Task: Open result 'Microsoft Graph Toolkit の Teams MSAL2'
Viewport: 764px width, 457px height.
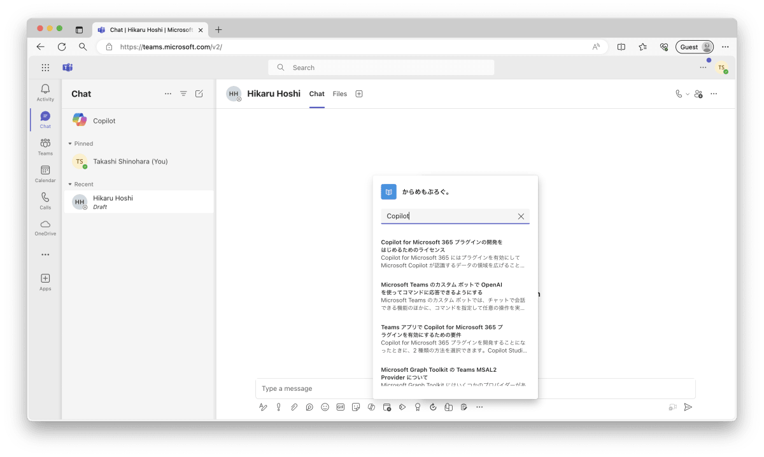Action: (x=455, y=377)
